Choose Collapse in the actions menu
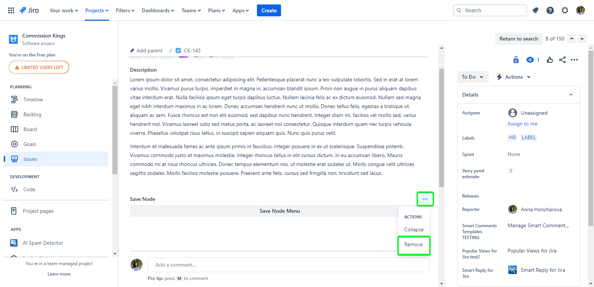594x287 pixels. (x=414, y=230)
